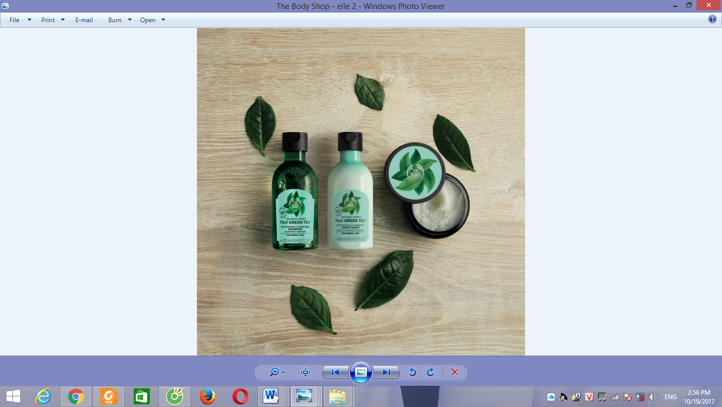The height and width of the screenshot is (407, 722).
Task: Go to the next photo
Action: [x=386, y=373]
